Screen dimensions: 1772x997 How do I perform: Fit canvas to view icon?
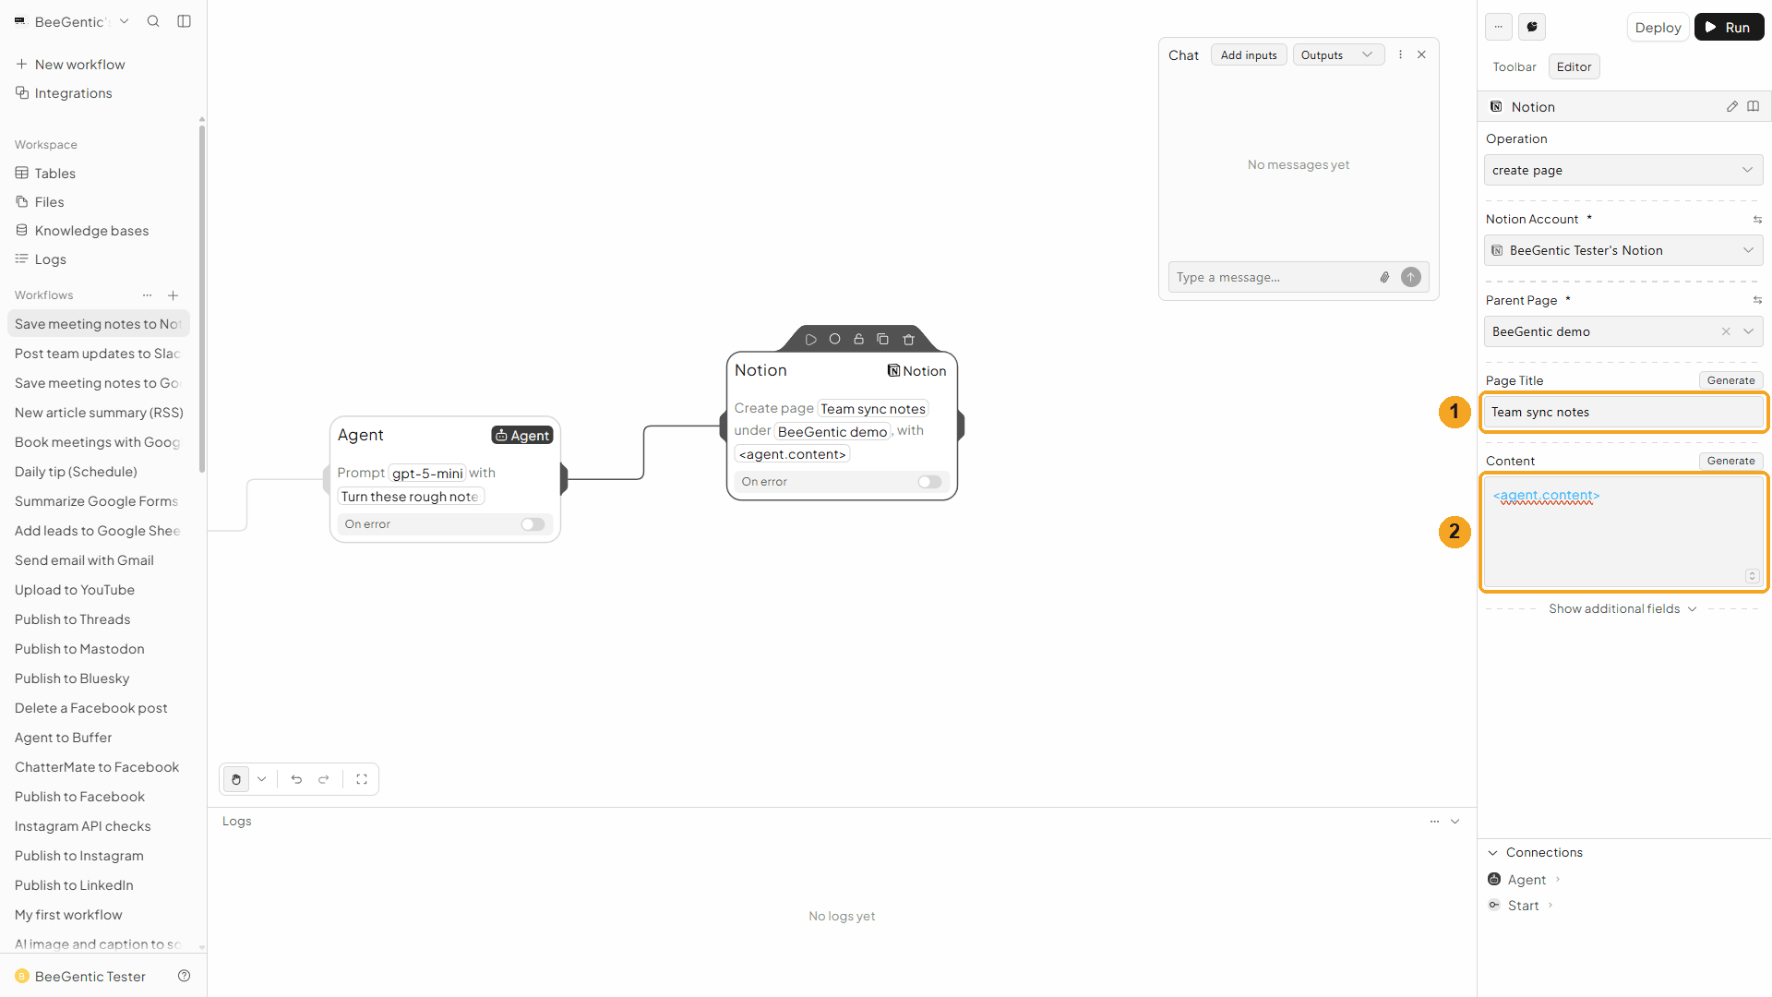pos(362,779)
